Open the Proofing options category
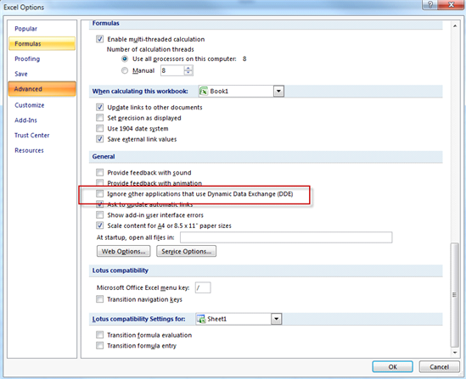The height and width of the screenshot is (379, 466). click(x=27, y=59)
